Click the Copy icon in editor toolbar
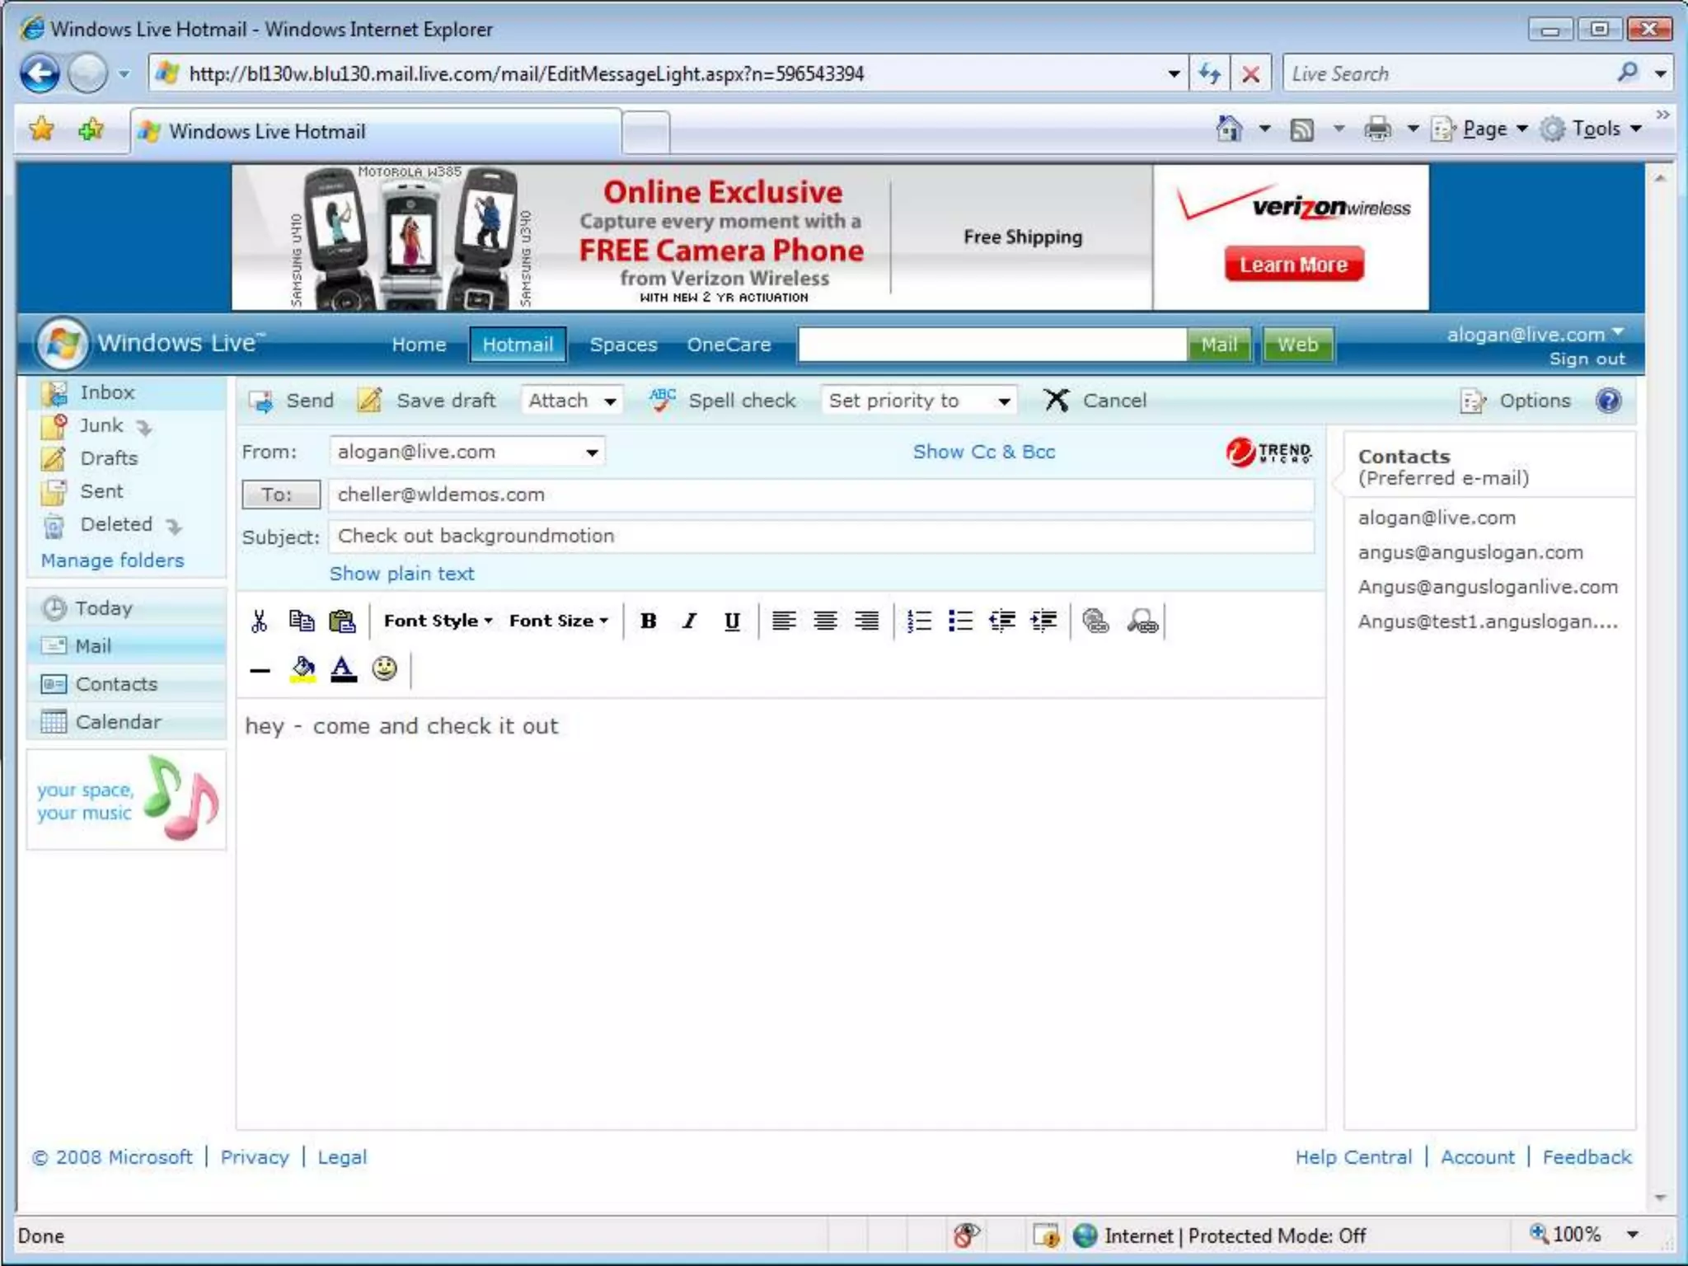The width and height of the screenshot is (1688, 1266). click(x=302, y=621)
